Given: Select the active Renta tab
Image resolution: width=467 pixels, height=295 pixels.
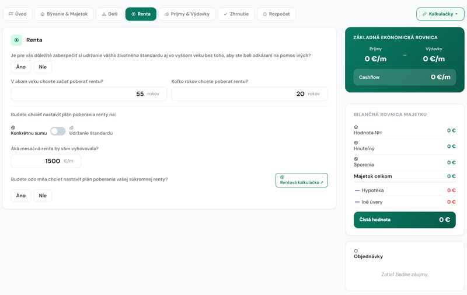Looking at the screenshot, I should [x=141, y=14].
